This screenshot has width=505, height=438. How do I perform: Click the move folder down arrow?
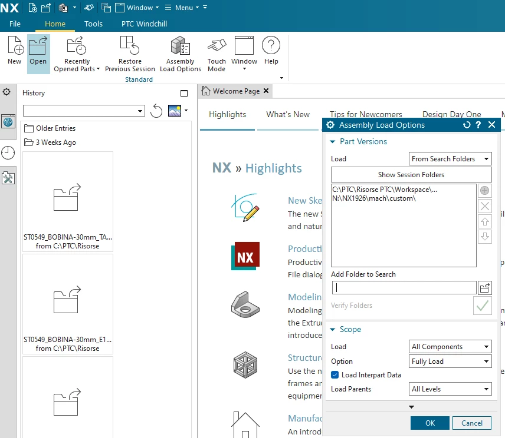pyautogui.click(x=485, y=237)
